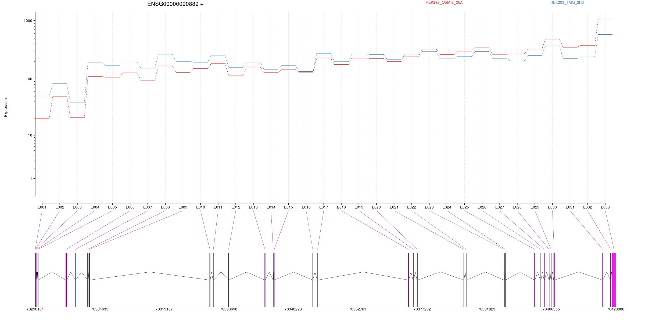This screenshot has height=322, width=645.
Task: Click the exon label E016
Action: [x=306, y=207]
